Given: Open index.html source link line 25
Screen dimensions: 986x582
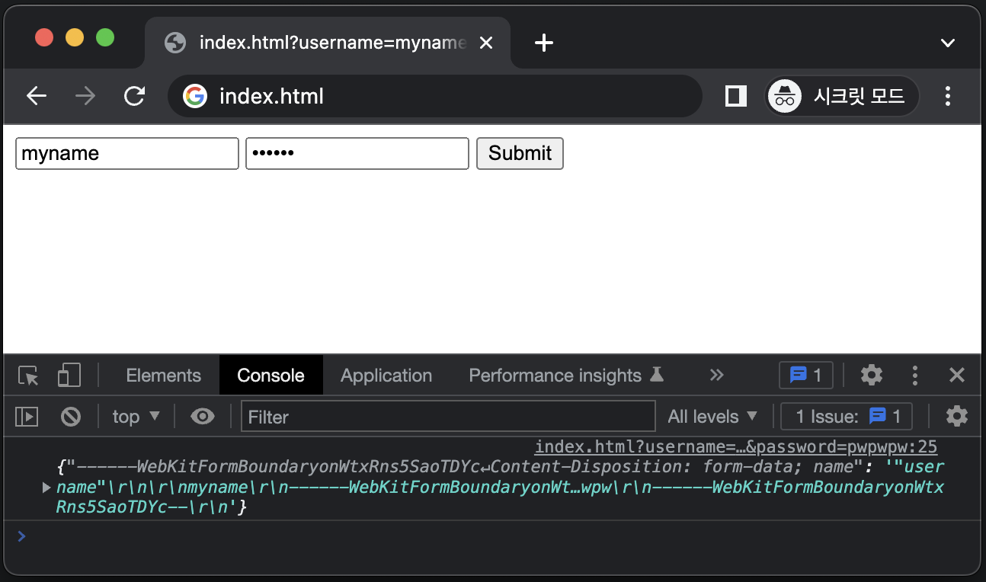Looking at the screenshot, I should pyautogui.click(x=735, y=447).
